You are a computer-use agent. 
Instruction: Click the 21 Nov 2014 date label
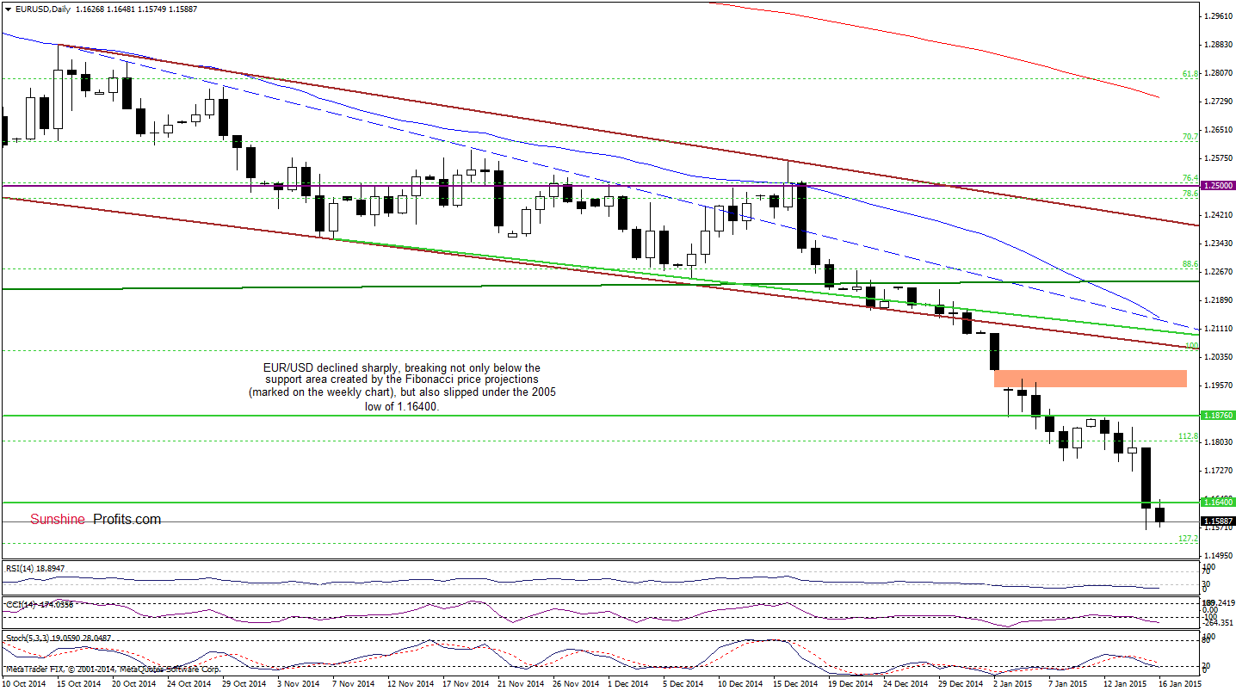tap(520, 684)
